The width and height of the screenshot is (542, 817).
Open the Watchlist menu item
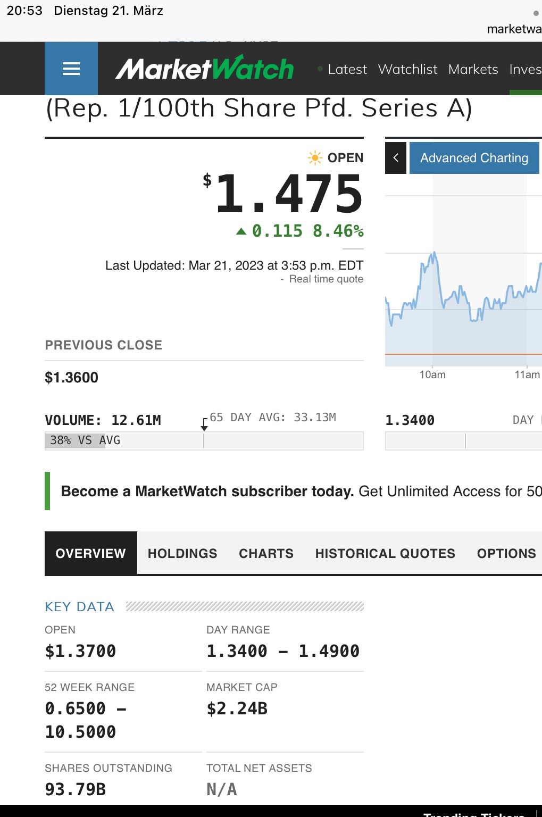coord(407,69)
